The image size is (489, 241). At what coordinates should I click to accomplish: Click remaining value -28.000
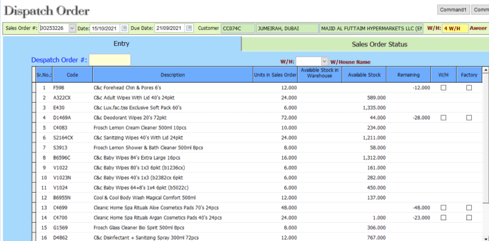[x=421, y=117]
